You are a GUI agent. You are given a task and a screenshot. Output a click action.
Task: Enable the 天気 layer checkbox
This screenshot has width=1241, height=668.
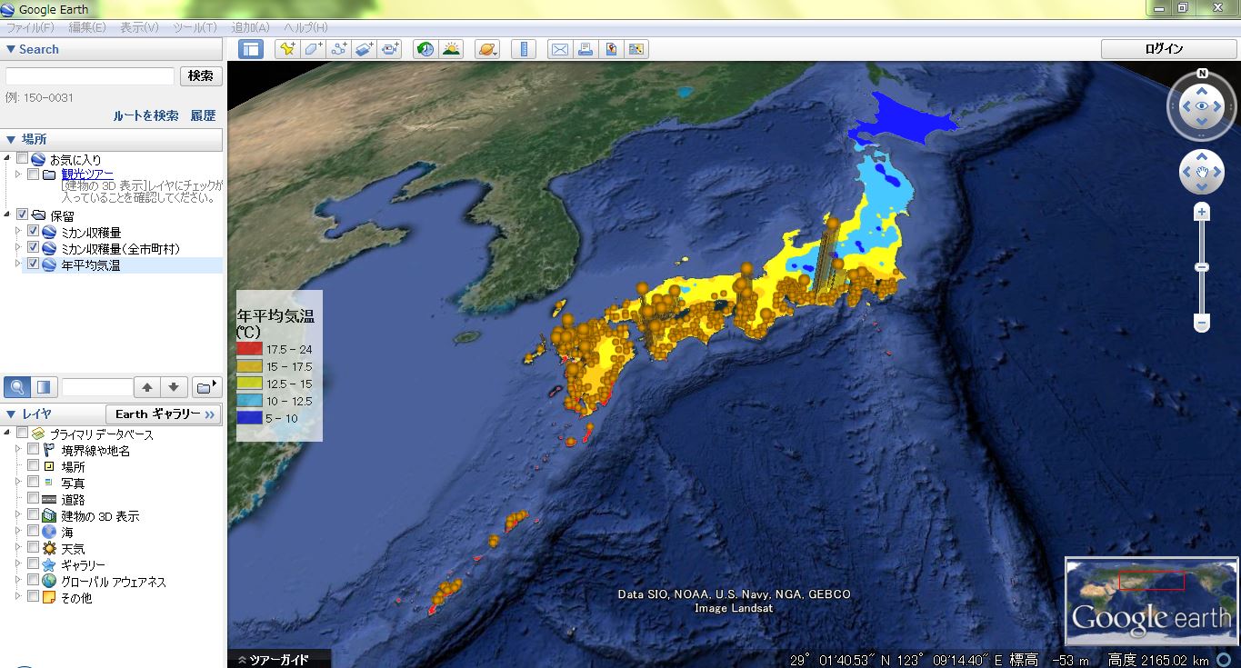(x=34, y=548)
